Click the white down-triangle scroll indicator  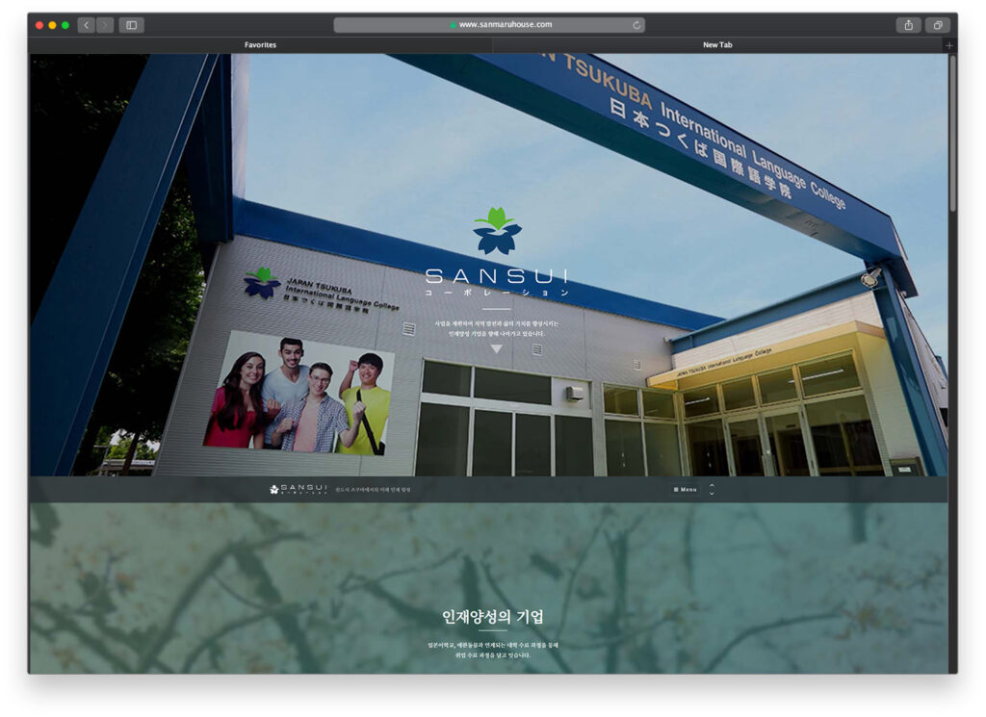[x=497, y=348]
